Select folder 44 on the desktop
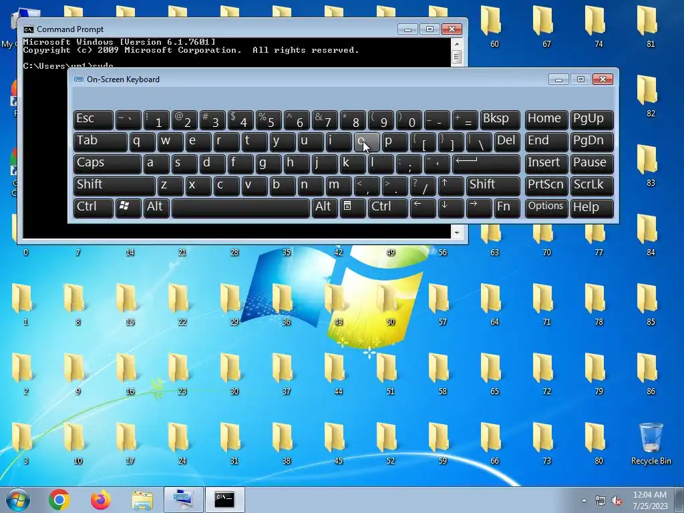The width and height of the screenshot is (684, 513). [335, 373]
